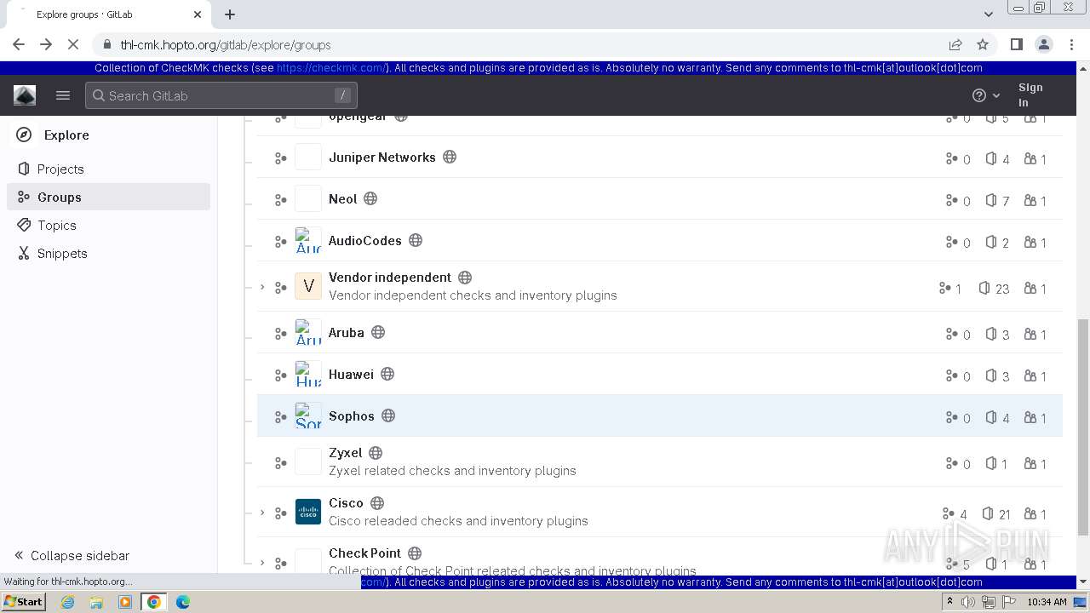
Task: Click public globe icon beside Cisco
Action: 377,502
